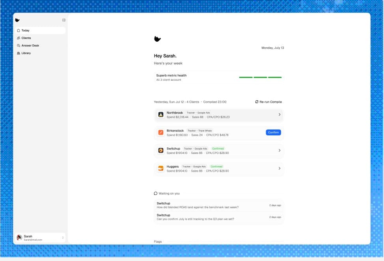The height and width of the screenshot is (261, 384).
Task: Go to Clients in the sidebar
Action: [40, 38]
